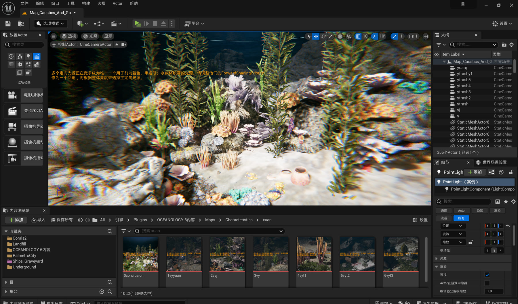
Task: Toggle rotation angle snapping
Action: tap(375, 36)
